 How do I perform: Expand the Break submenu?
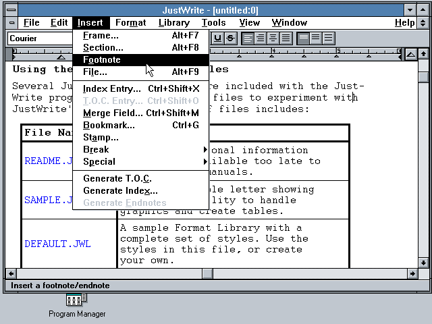[141, 149]
